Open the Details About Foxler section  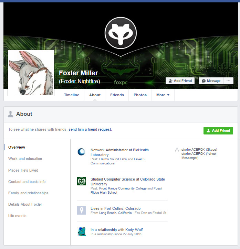point(25,204)
